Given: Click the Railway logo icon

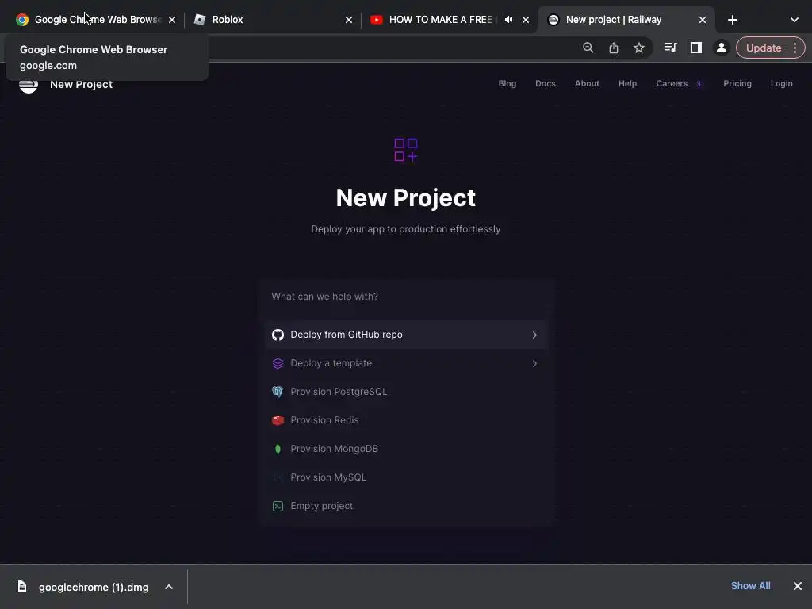Looking at the screenshot, I should 29,86.
